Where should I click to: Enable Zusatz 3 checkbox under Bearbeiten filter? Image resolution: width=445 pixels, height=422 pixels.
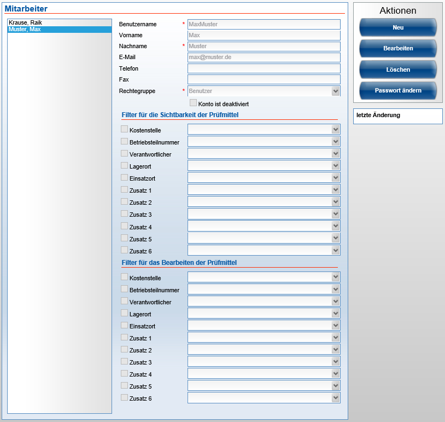124,361
